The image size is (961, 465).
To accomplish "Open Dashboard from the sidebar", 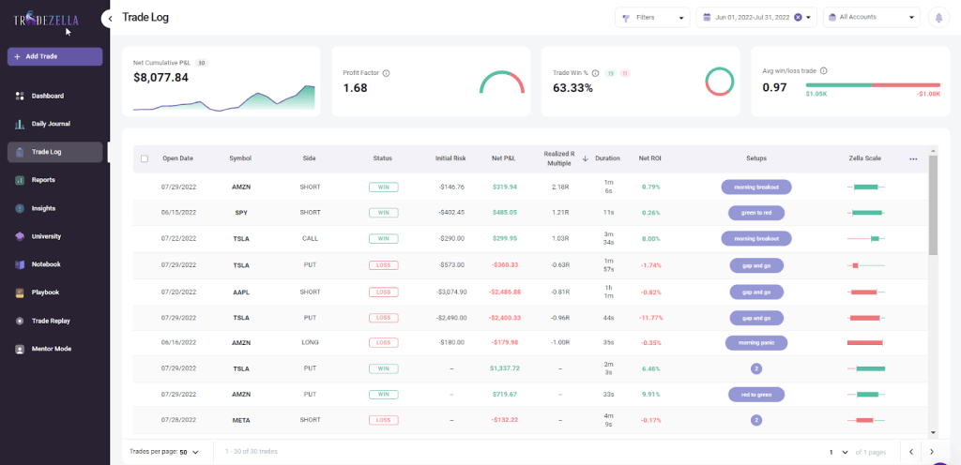I will (x=47, y=96).
